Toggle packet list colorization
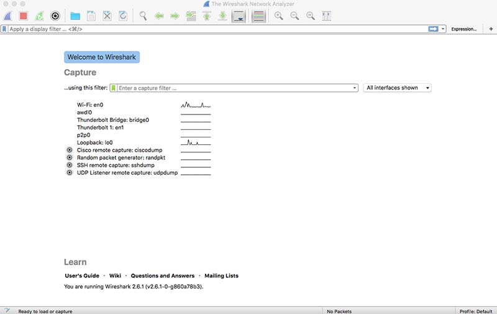This screenshot has width=497, height=314. (x=258, y=16)
